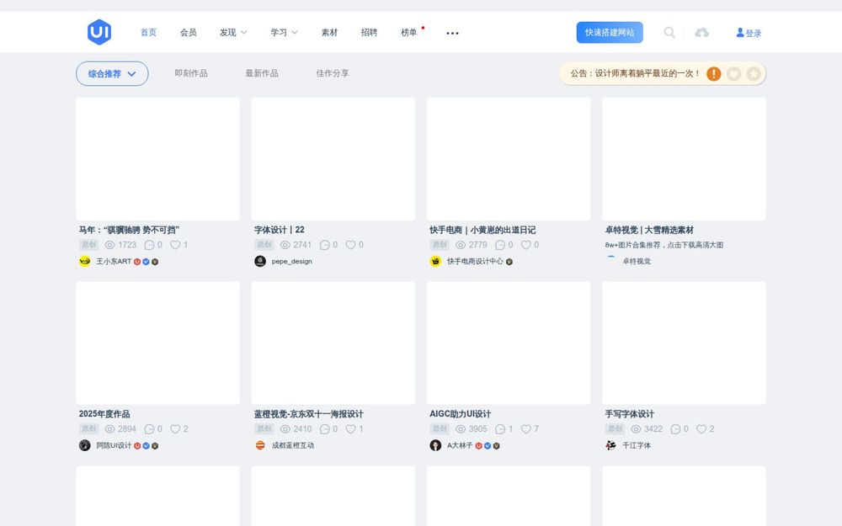Click the 原创 badge on 2025年度作品

88,428
